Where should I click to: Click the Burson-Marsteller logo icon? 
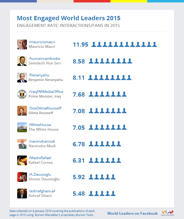[167, 213]
